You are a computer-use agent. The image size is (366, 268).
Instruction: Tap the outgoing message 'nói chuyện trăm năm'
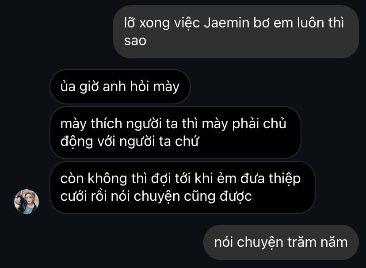click(x=281, y=242)
